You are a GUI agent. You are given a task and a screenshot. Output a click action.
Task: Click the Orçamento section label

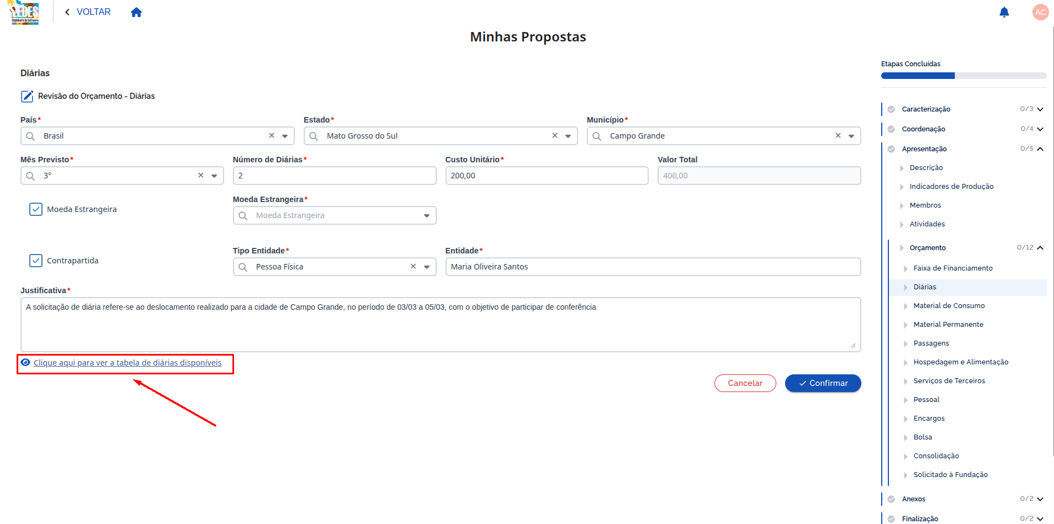(x=928, y=248)
